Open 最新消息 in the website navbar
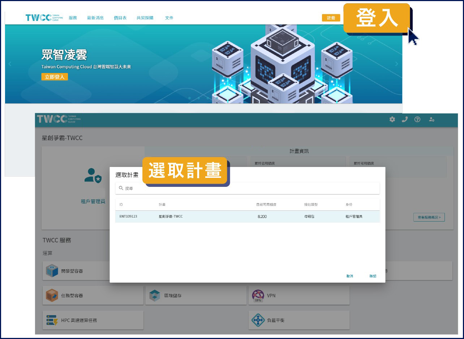 click(95, 18)
